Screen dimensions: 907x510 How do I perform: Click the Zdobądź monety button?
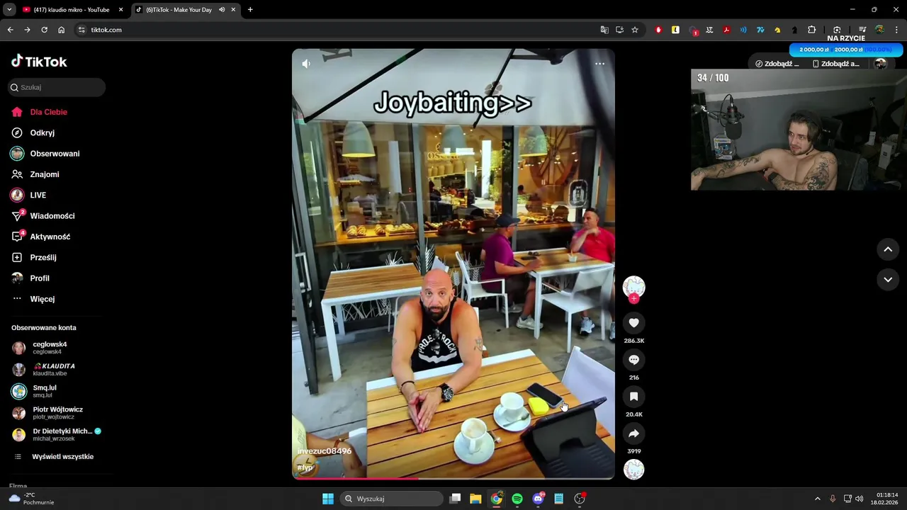pos(777,64)
